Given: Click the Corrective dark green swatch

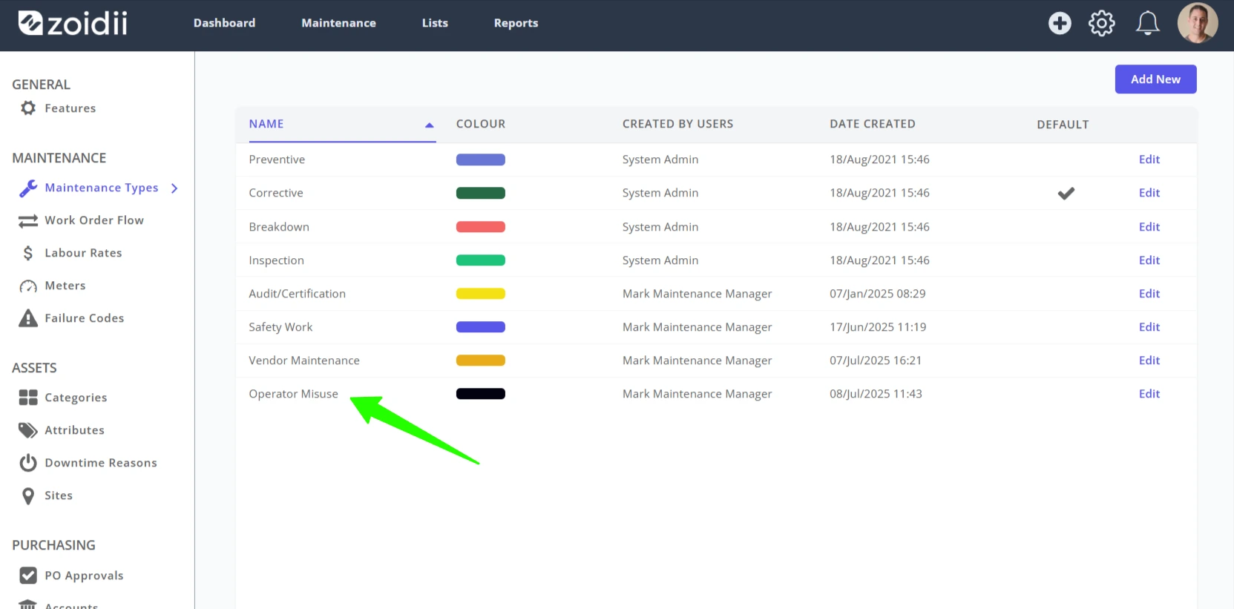Looking at the screenshot, I should tap(480, 193).
